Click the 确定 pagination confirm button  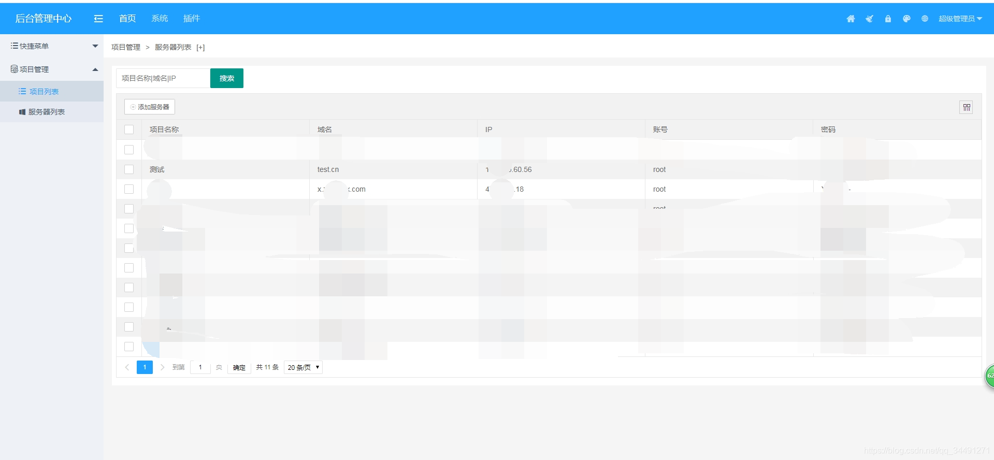(239, 367)
